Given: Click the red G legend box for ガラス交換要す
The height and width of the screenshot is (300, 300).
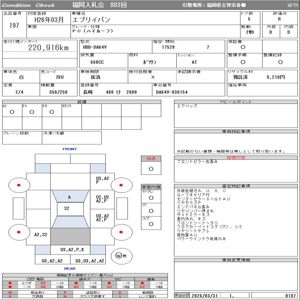Looking at the screenshot, I should point(65,296).
